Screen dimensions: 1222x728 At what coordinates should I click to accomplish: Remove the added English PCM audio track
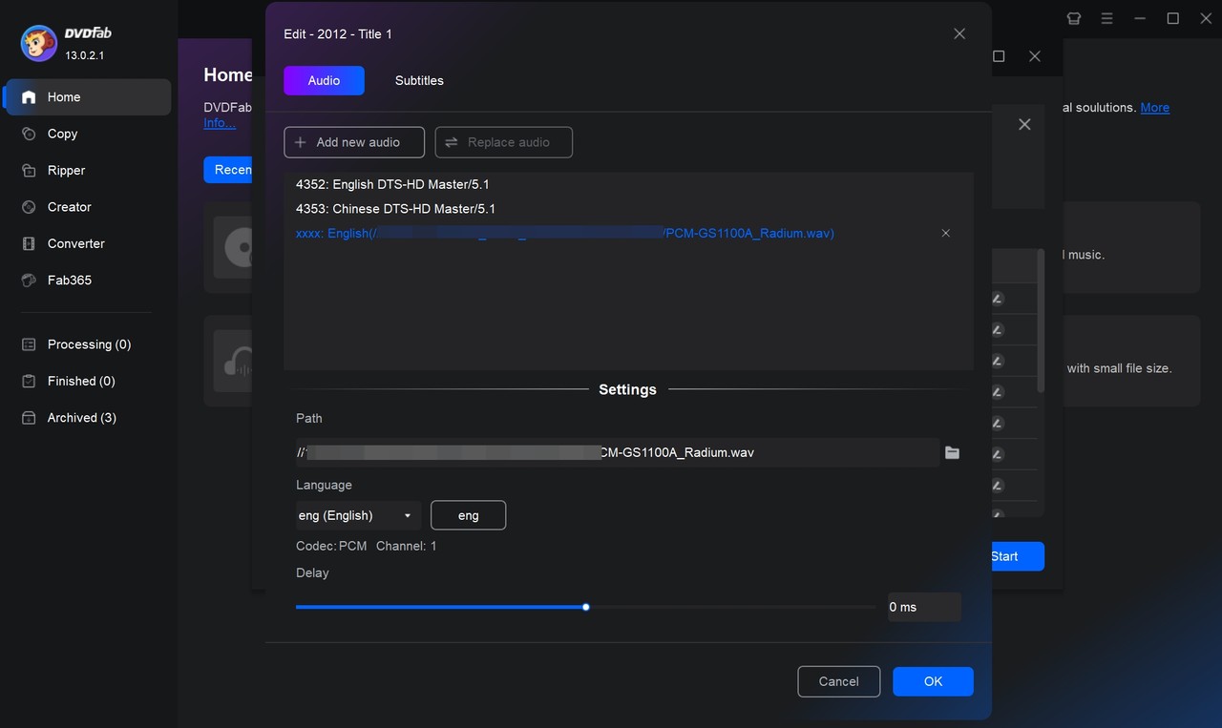(x=945, y=232)
